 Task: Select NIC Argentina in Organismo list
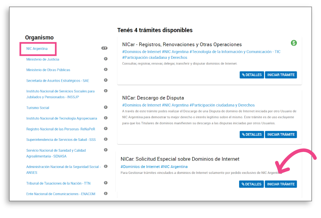pyautogui.click(x=37, y=49)
